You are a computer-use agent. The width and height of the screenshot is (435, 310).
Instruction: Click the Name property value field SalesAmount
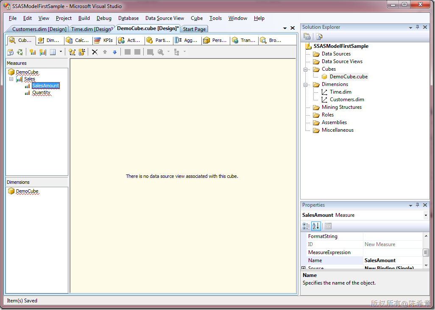393,260
